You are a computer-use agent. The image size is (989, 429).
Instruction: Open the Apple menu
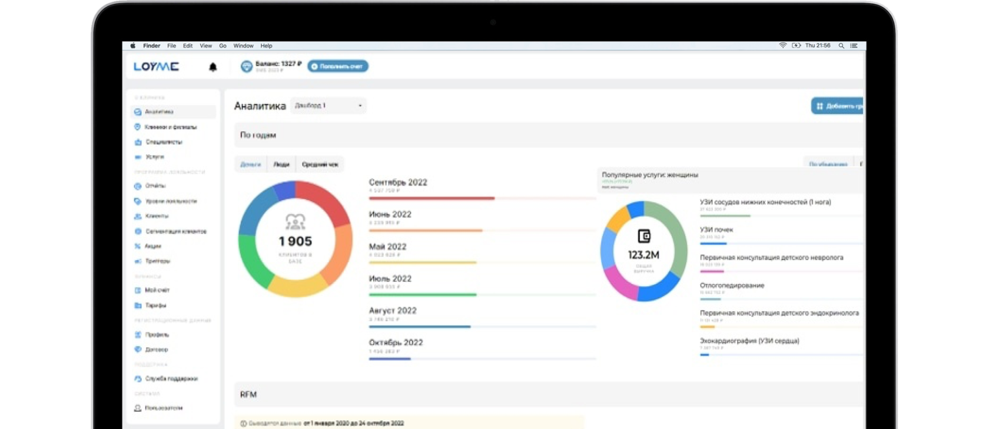click(133, 45)
